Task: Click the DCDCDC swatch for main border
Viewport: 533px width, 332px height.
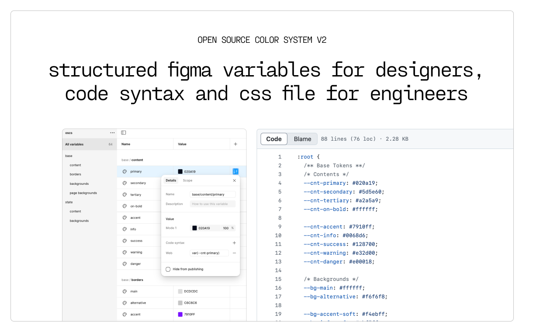Action: [x=180, y=291]
